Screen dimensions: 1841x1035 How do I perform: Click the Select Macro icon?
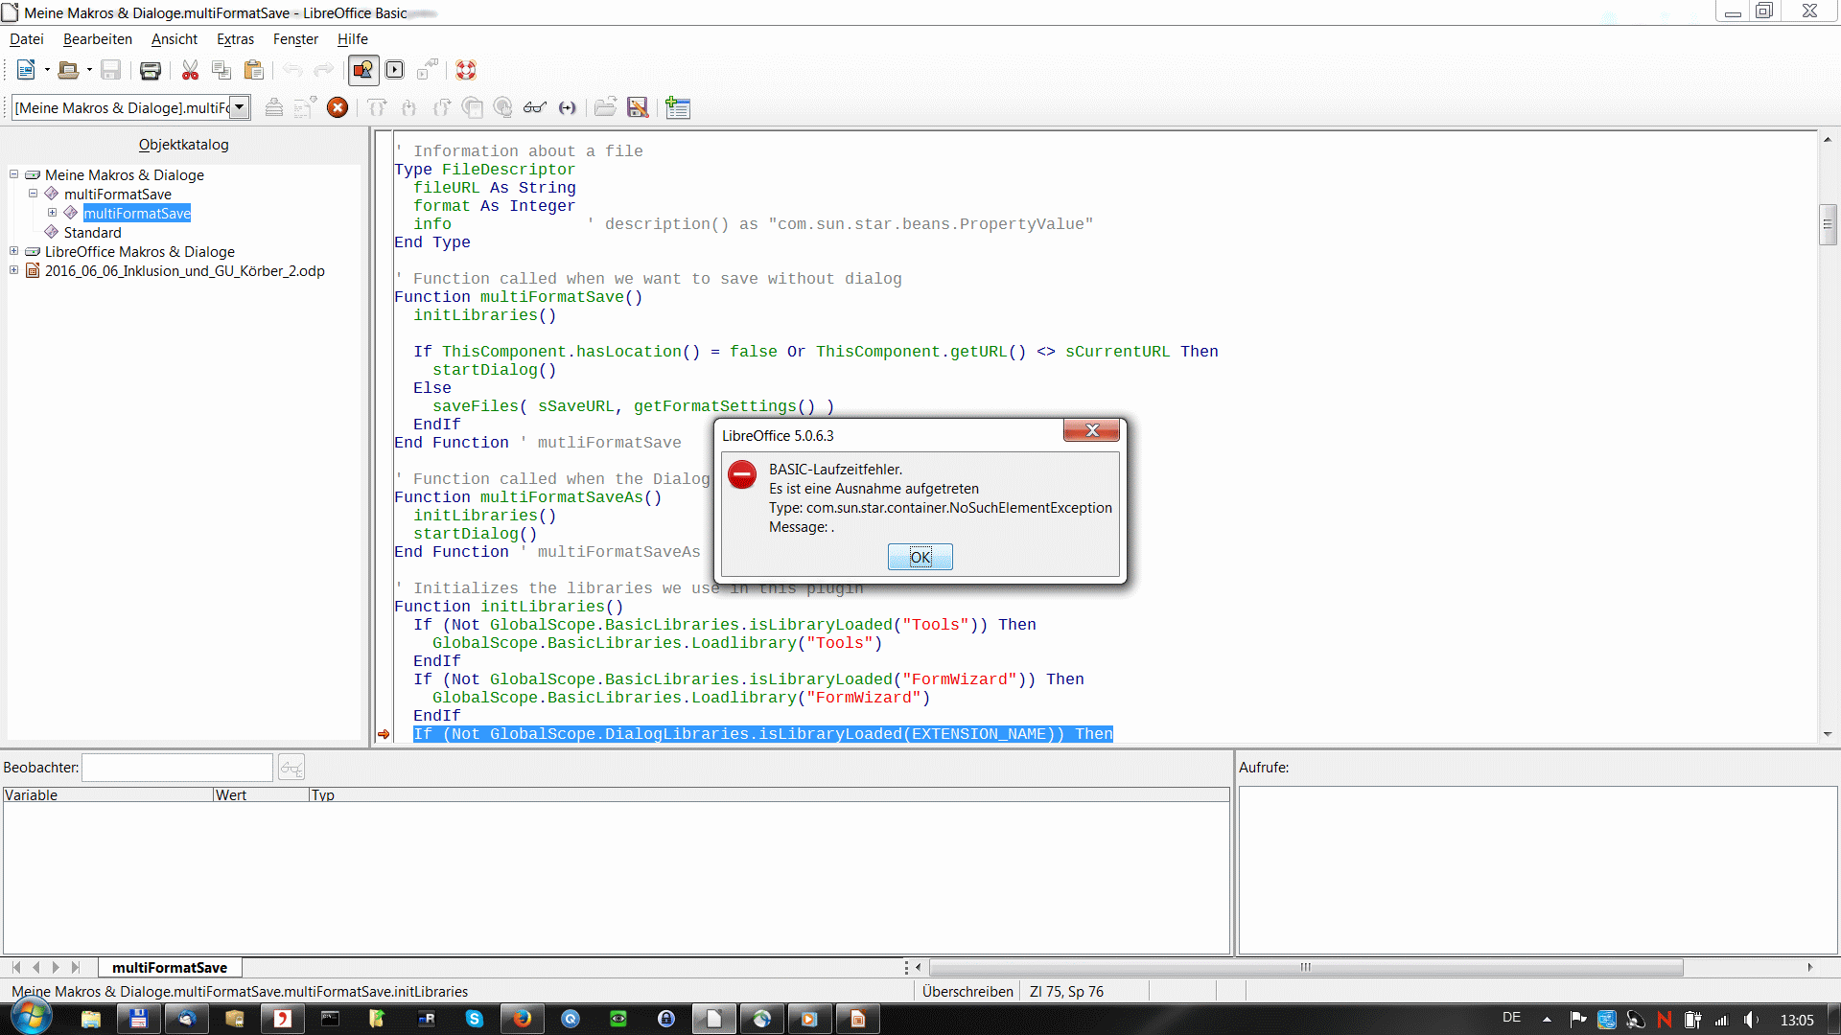pos(395,70)
